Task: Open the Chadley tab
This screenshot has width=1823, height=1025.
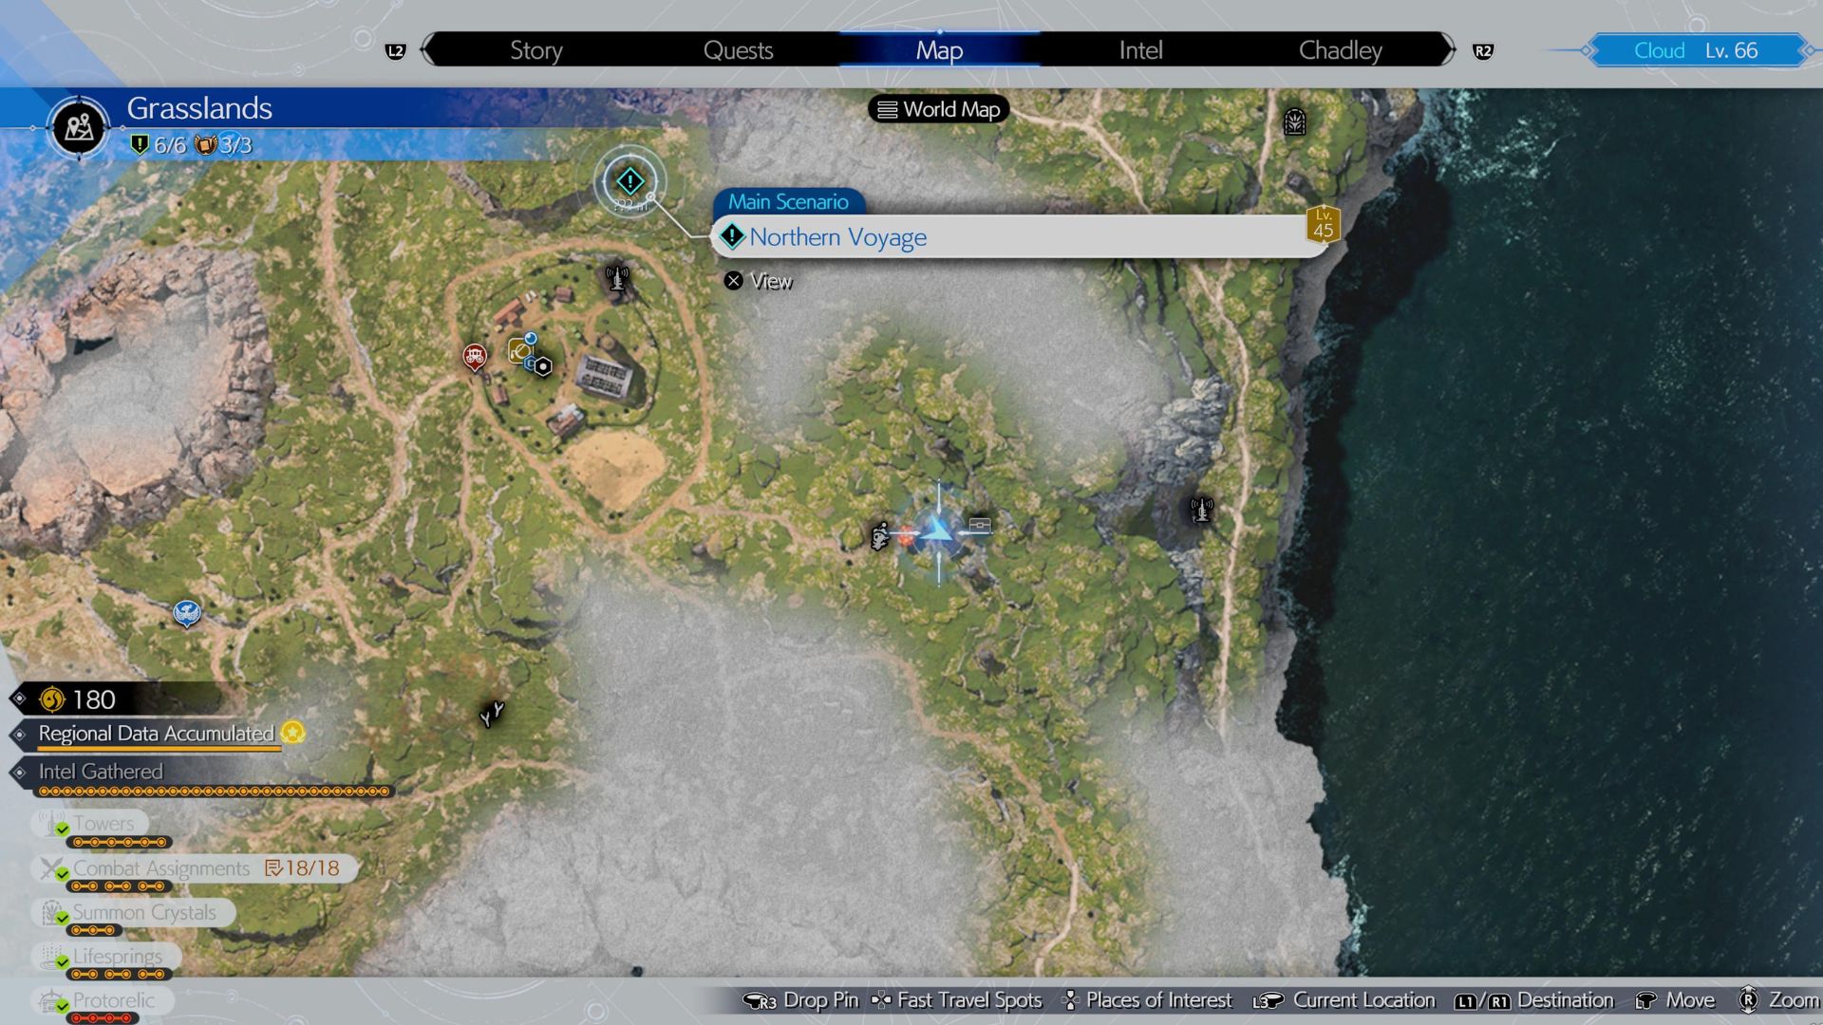Action: [1340, 50]
